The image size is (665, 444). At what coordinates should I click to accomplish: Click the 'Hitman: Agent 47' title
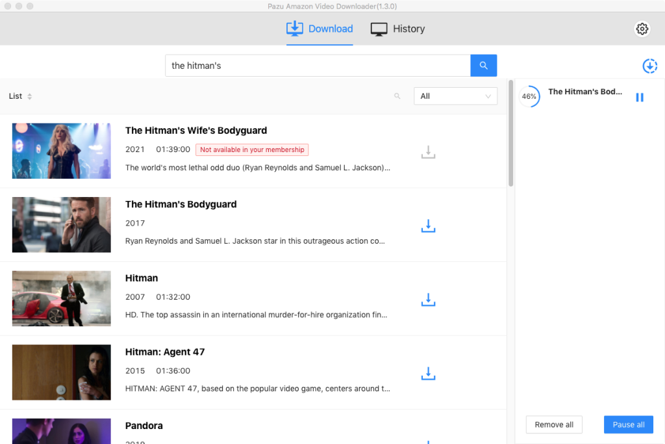coord(165,352)
